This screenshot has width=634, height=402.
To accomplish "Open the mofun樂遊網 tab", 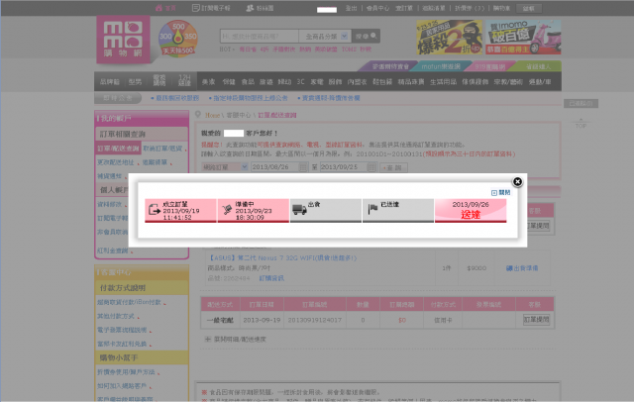I will (x=441, y=66).
